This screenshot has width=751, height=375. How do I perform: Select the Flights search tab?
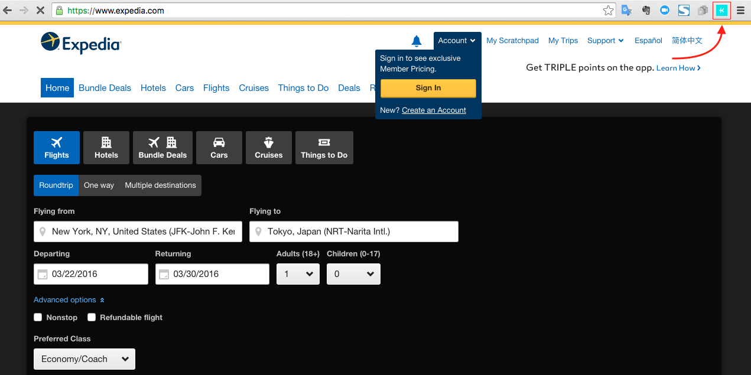point(57,148)
